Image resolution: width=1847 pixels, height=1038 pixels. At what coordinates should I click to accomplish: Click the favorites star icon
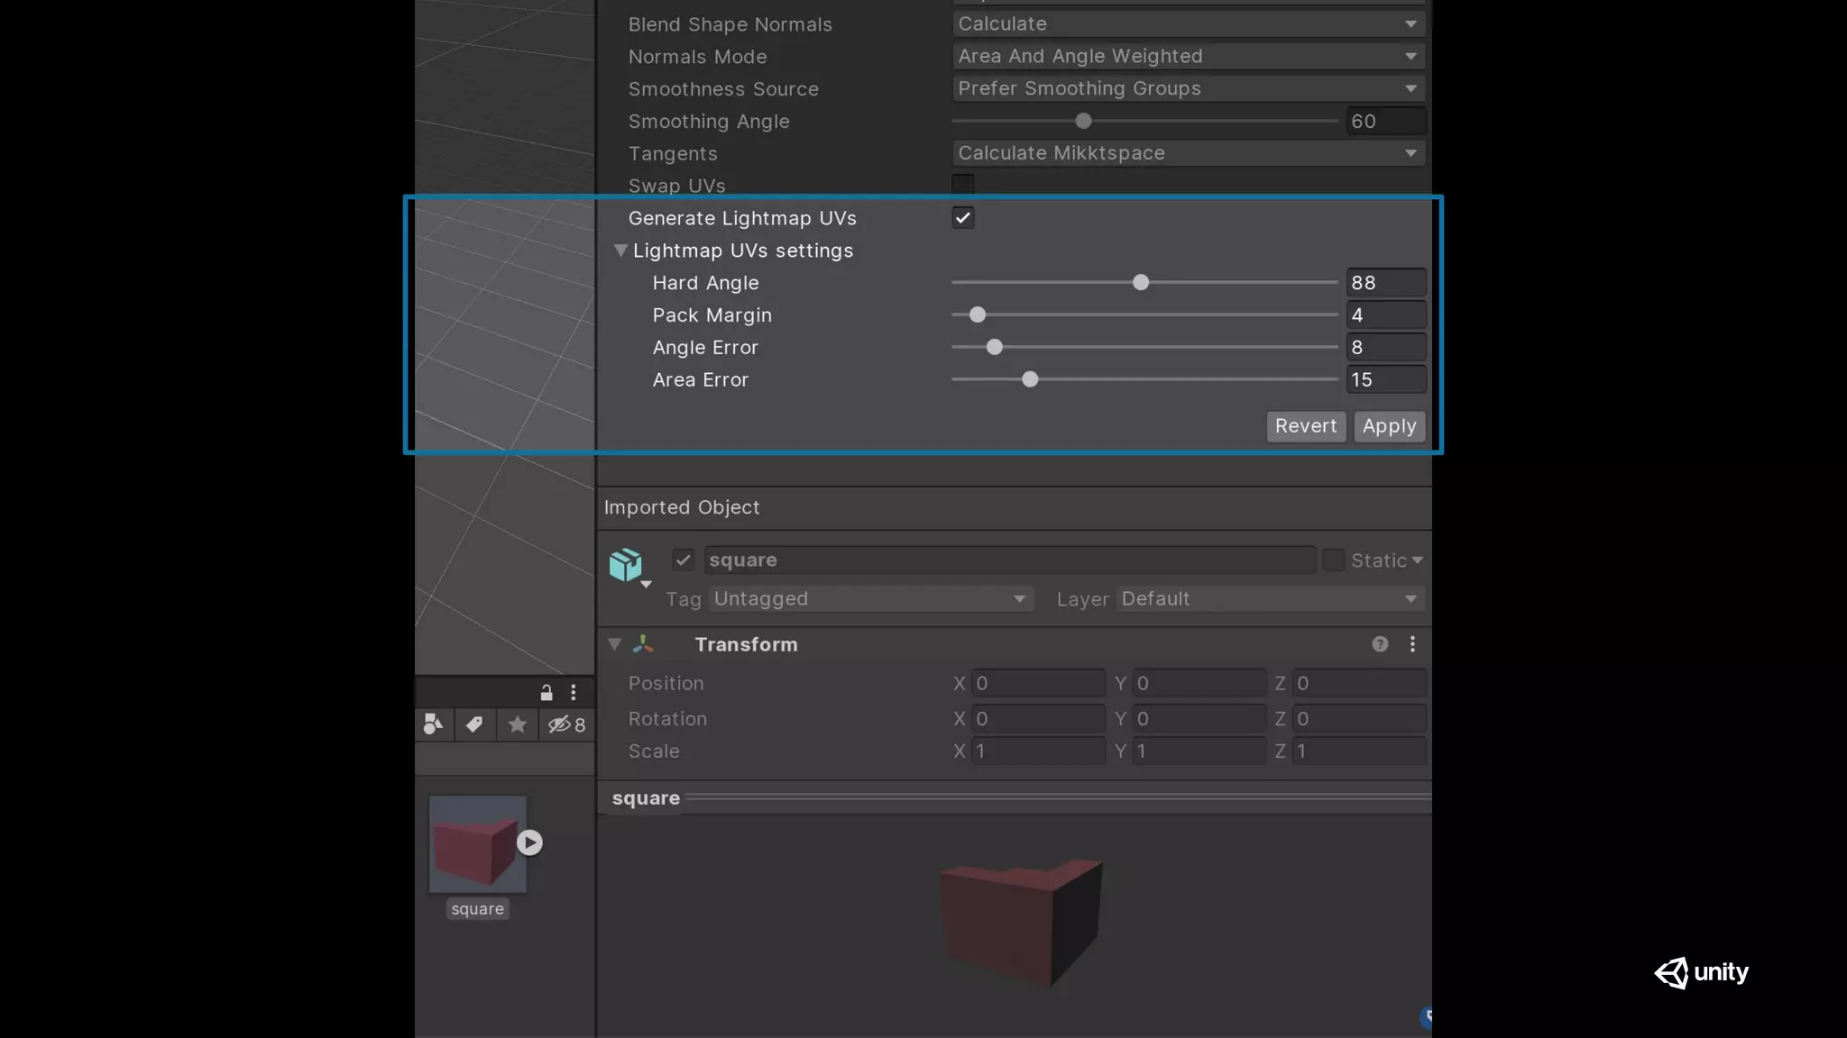coord(517,724)
